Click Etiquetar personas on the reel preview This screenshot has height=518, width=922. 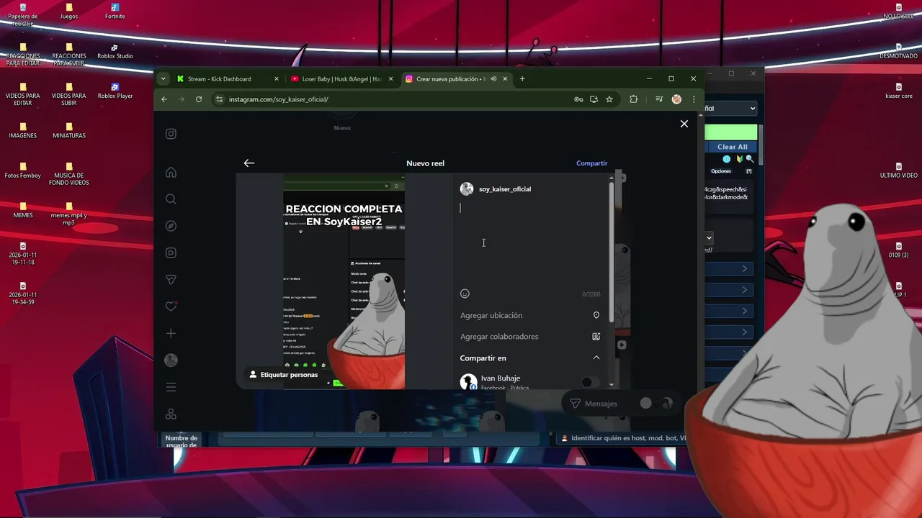click(283, 375)
